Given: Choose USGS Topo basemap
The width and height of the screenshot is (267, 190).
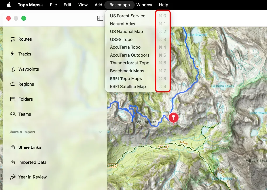Looking at the screenshot, I should point(138,39).
